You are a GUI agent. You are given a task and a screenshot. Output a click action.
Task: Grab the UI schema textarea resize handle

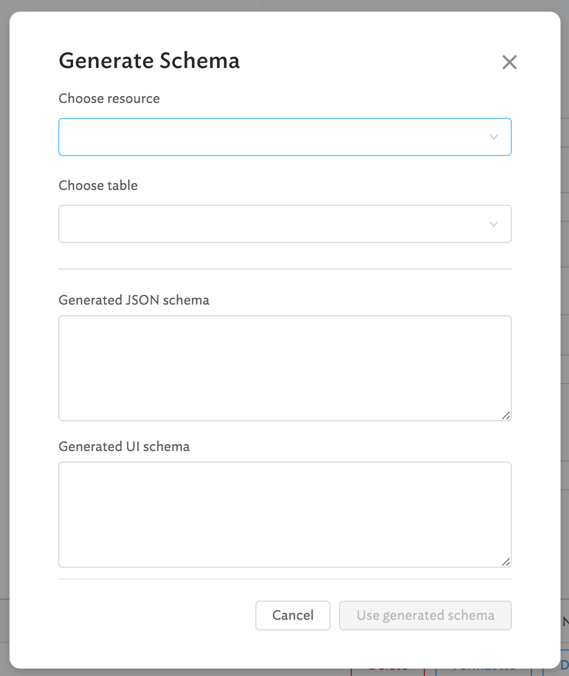[x=506, y=562]
